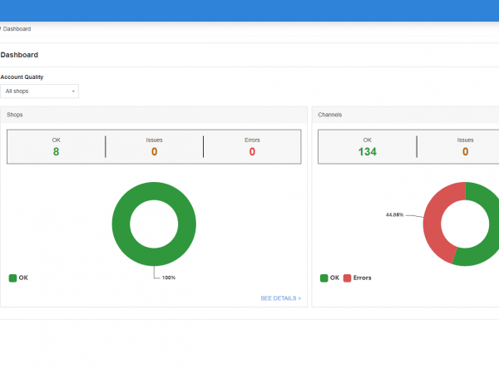Click the Dashboard breadcrumb link

pos(17,29)
